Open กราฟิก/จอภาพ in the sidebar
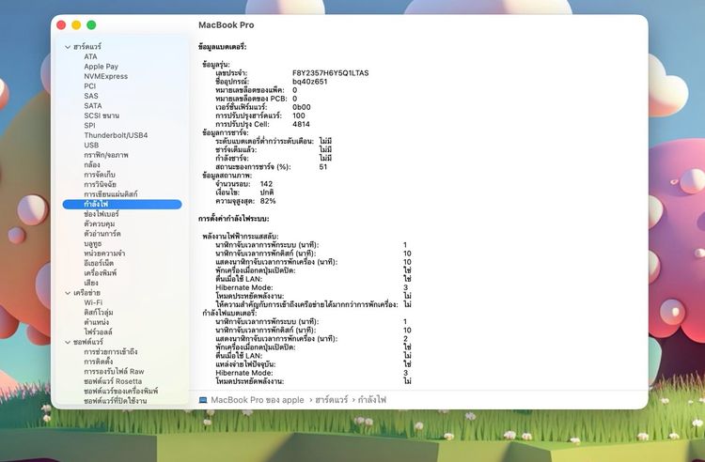Image resolution: width=705 pixels, height=462 pixels. click(106, 155)
